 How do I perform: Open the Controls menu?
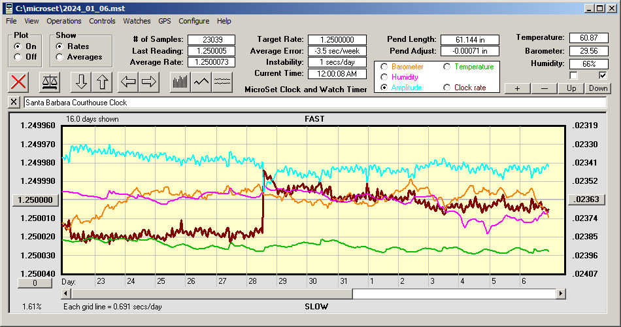click(x=102, y=21)
